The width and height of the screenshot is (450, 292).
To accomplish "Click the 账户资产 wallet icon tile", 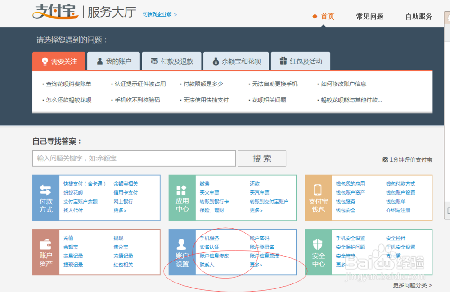I will click(x=46, y=252).
